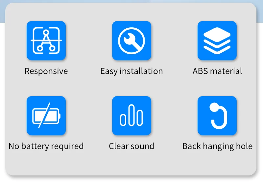Click the shortest left bar in sound icon
The width and height of the screenshot is (263, 185).
[x=123, y=120]
